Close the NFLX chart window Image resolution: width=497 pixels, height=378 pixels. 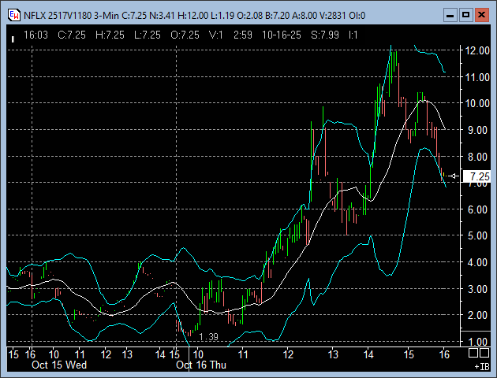point(483,14)
